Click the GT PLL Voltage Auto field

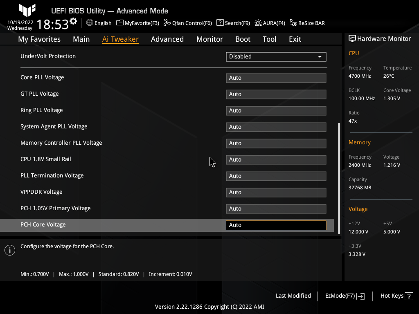click(276, 94)
